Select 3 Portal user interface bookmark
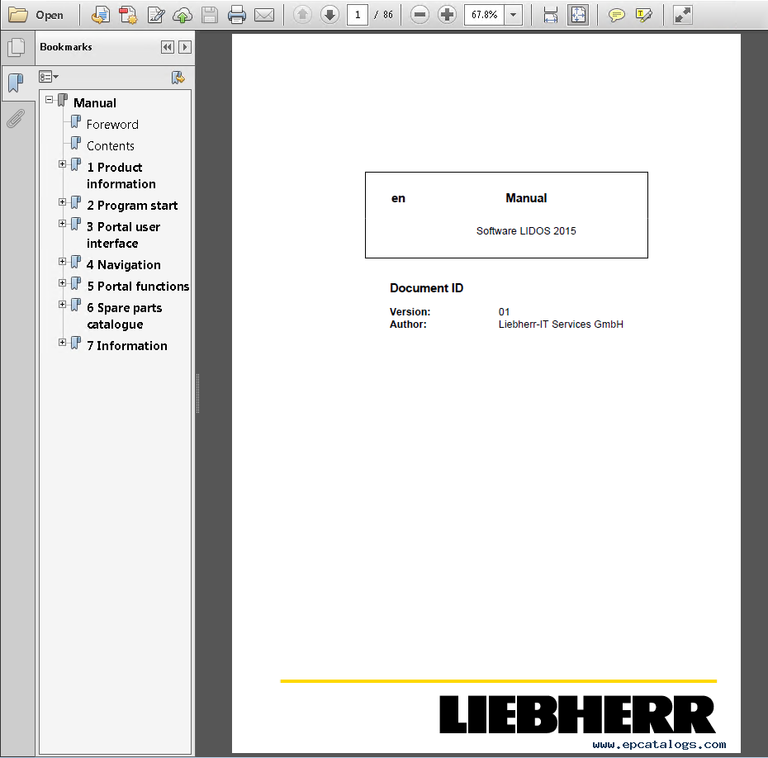Viewport: 768px width, 758px height. coord(123,235)
